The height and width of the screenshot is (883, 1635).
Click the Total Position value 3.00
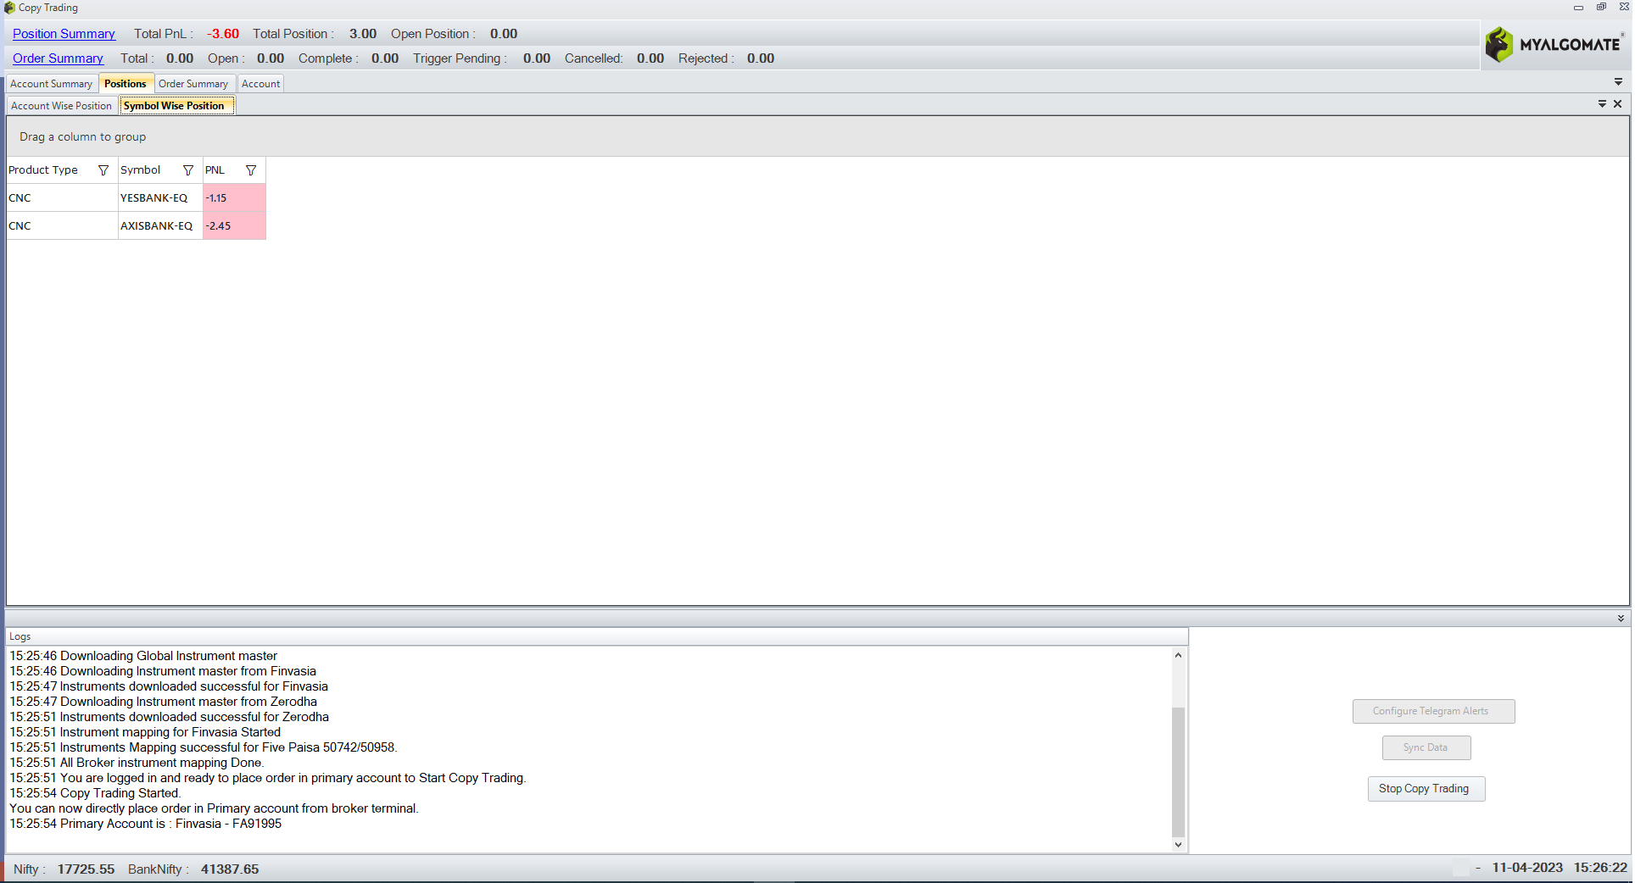[x=363, y=34]
